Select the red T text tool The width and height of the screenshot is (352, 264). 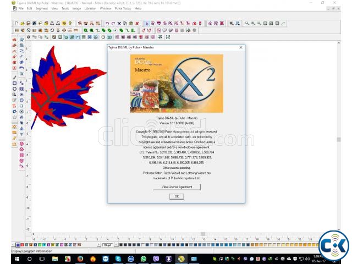coord(14,106)
